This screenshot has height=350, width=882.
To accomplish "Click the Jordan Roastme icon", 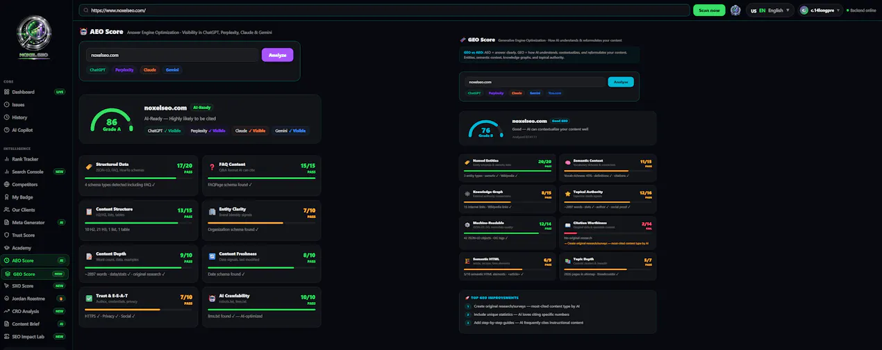I will pos(7,299).
